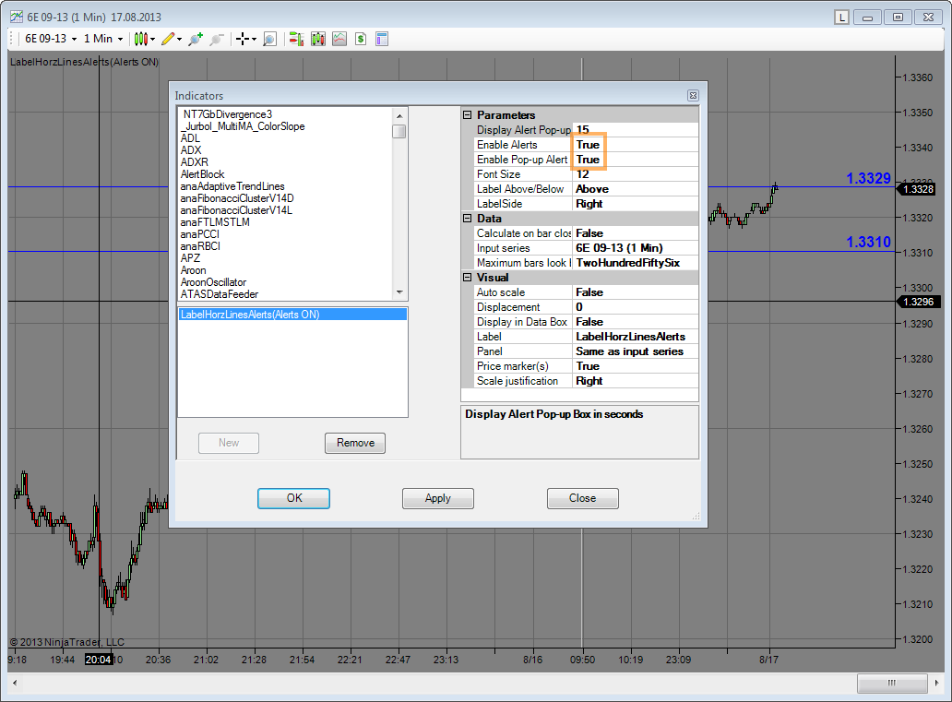Select ADXR in the indicators list
Viewport: 952px width, 702px height.
195,162
